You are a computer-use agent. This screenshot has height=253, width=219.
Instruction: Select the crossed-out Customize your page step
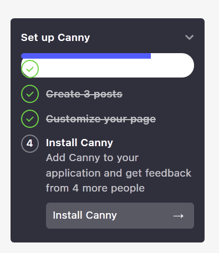[101, 119]
